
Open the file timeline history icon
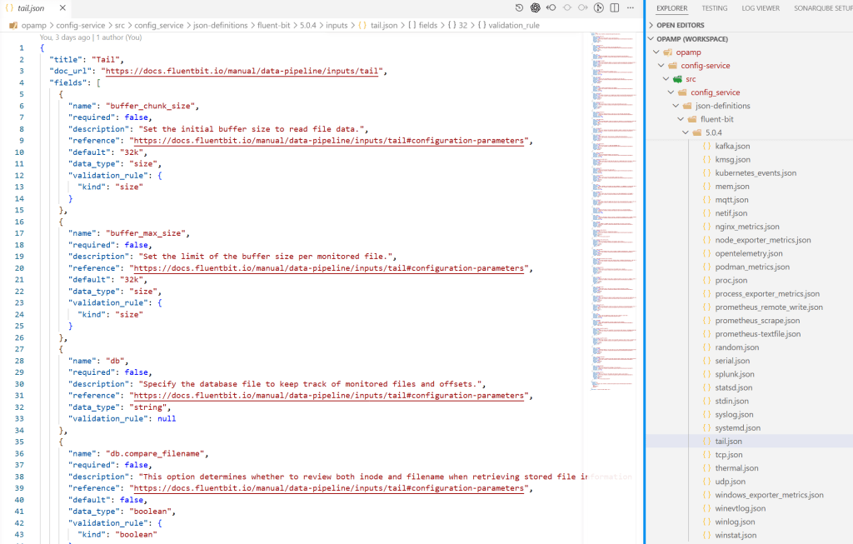pos(519,7)
